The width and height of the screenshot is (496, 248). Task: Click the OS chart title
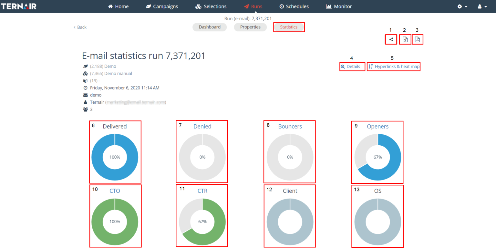pyautogui.click(x=378, y=191)
